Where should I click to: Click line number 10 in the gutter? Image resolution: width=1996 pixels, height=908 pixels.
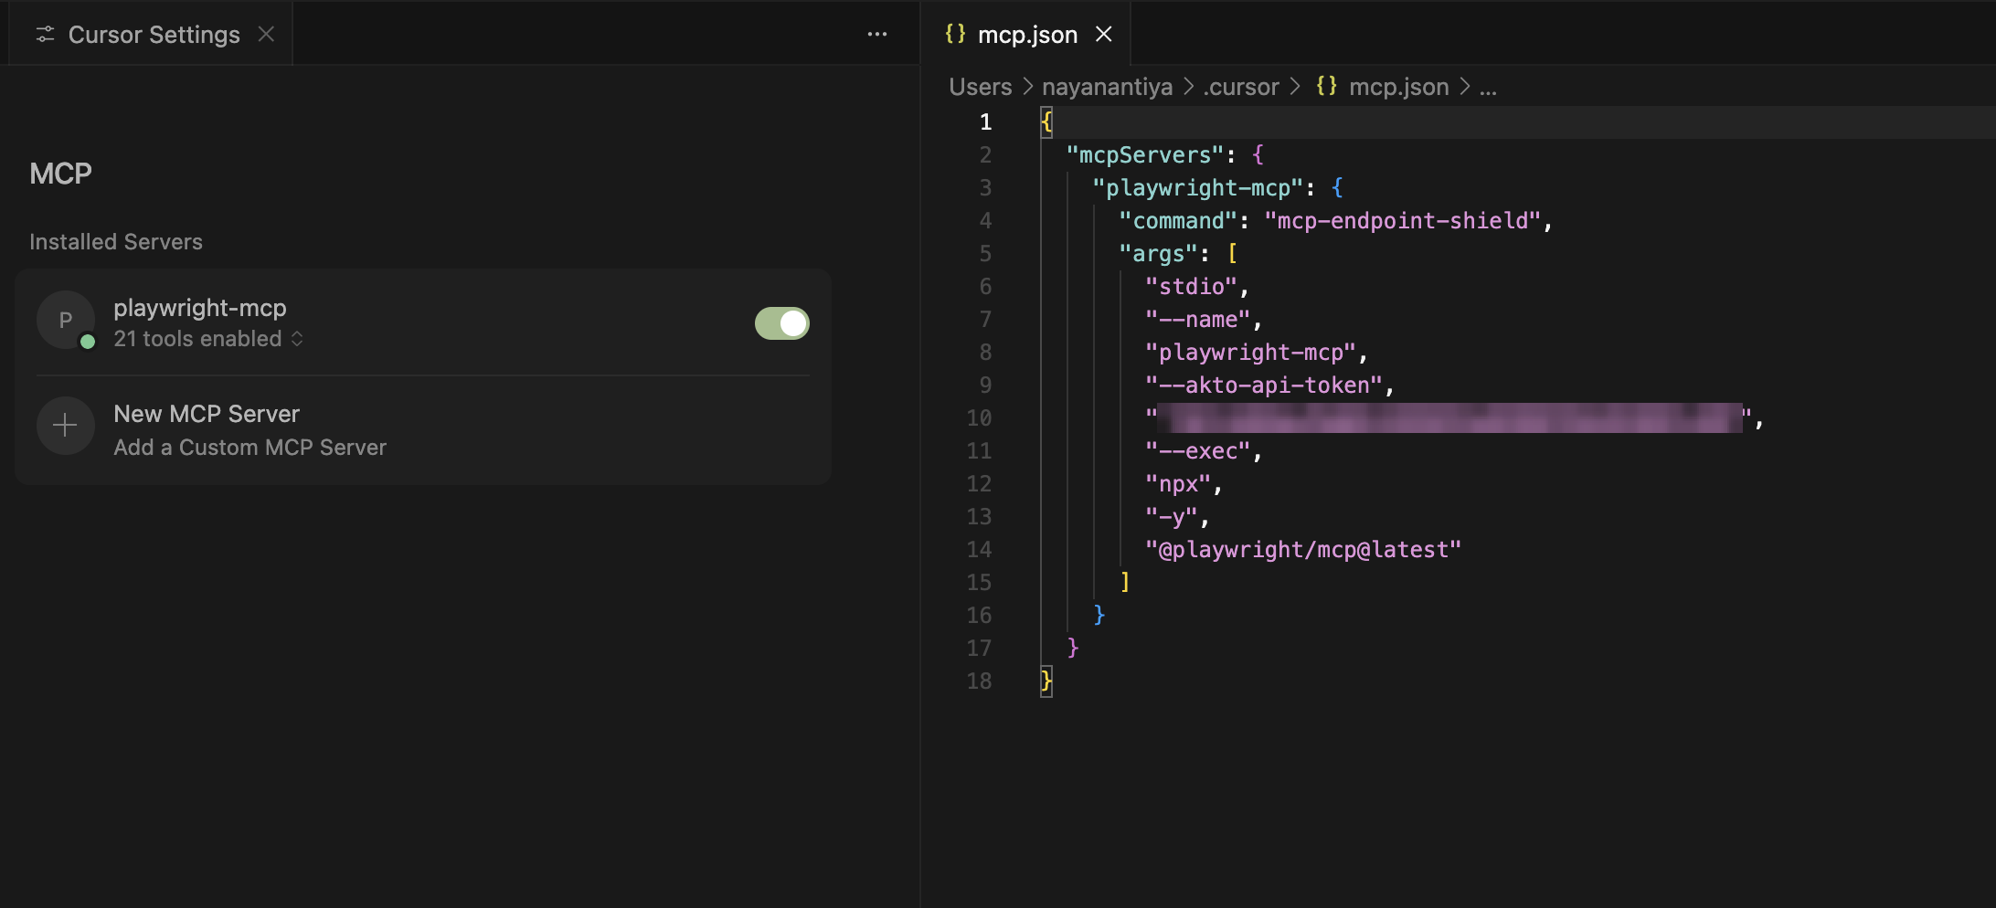coord(979,418)
